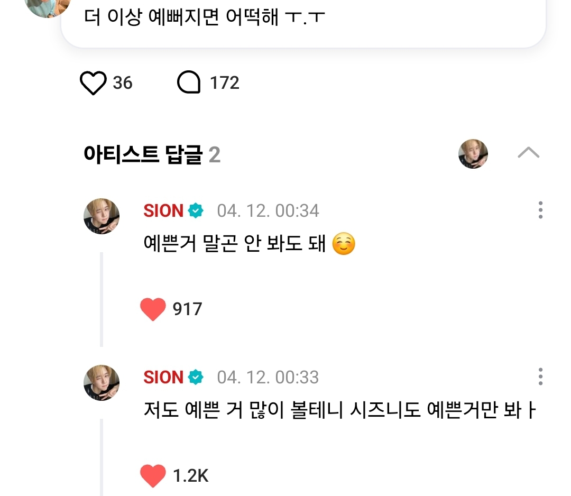The height and width of the screenshot is (496, 571).
Task: Click verified badge on the 00:34 reply
Action: [196, 211]
